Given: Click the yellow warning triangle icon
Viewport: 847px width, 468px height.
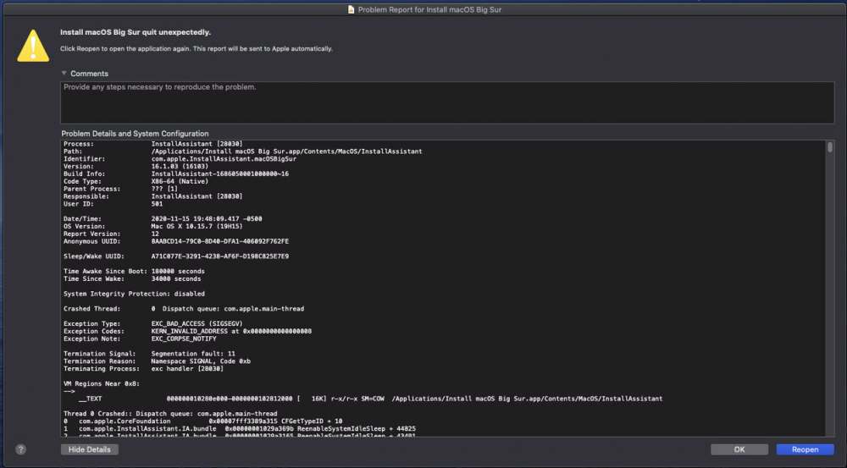Looking at the screenshot, I should coord(33,46).
